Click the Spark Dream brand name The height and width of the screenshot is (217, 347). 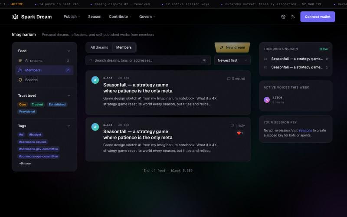tap(36, 17)
